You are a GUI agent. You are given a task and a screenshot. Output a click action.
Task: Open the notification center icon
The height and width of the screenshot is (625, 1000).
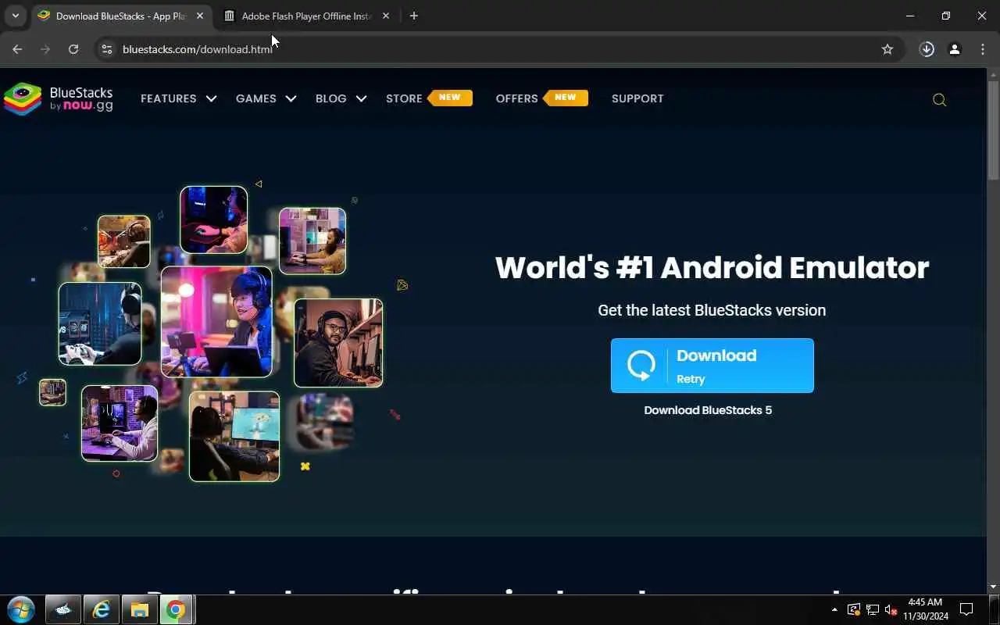[966, 609]
